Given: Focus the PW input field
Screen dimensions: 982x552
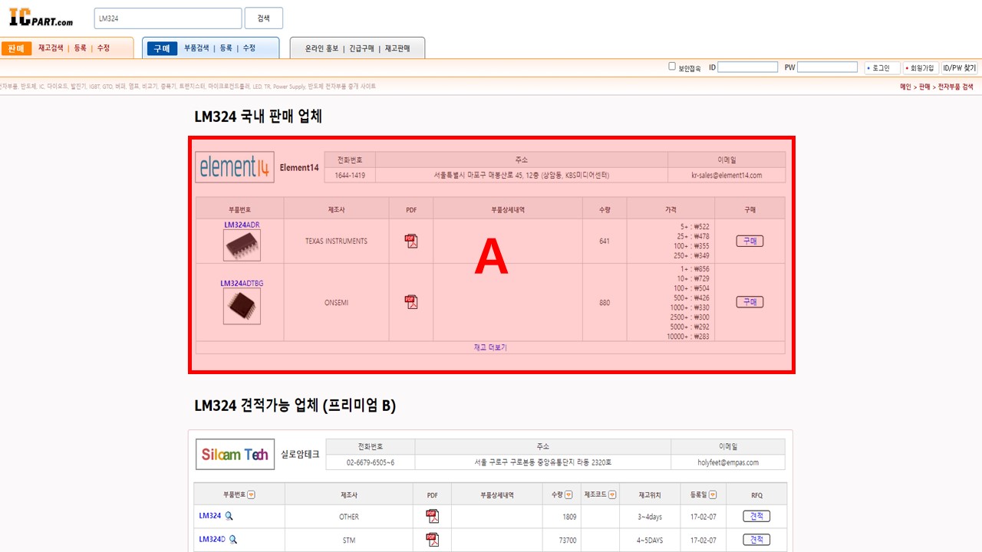Looking at the screenshot, I should coord(827,67).
